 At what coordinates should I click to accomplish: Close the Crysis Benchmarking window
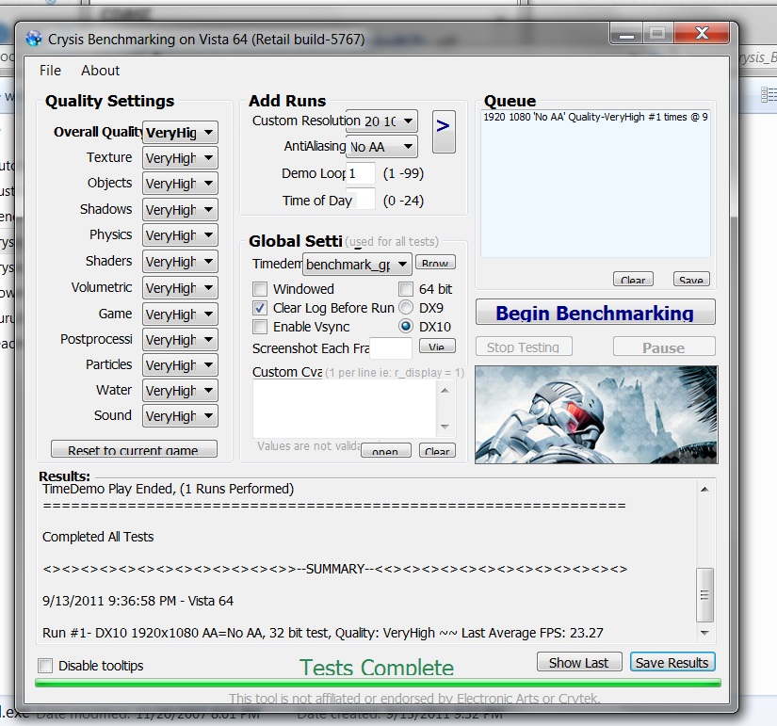click(702, 34)
